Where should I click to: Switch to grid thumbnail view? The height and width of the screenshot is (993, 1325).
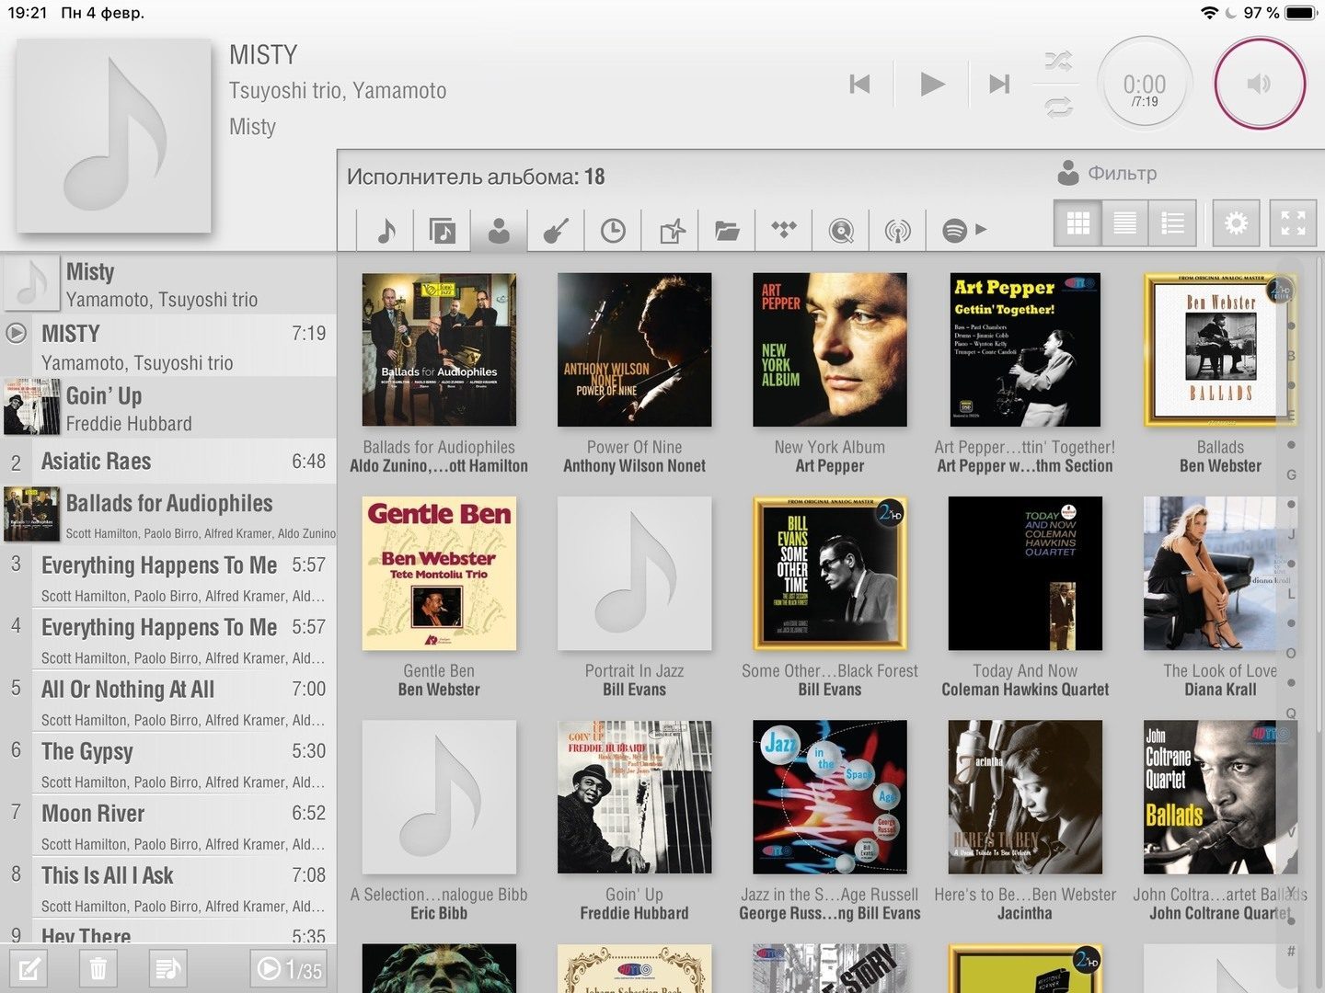point(1077,223)
